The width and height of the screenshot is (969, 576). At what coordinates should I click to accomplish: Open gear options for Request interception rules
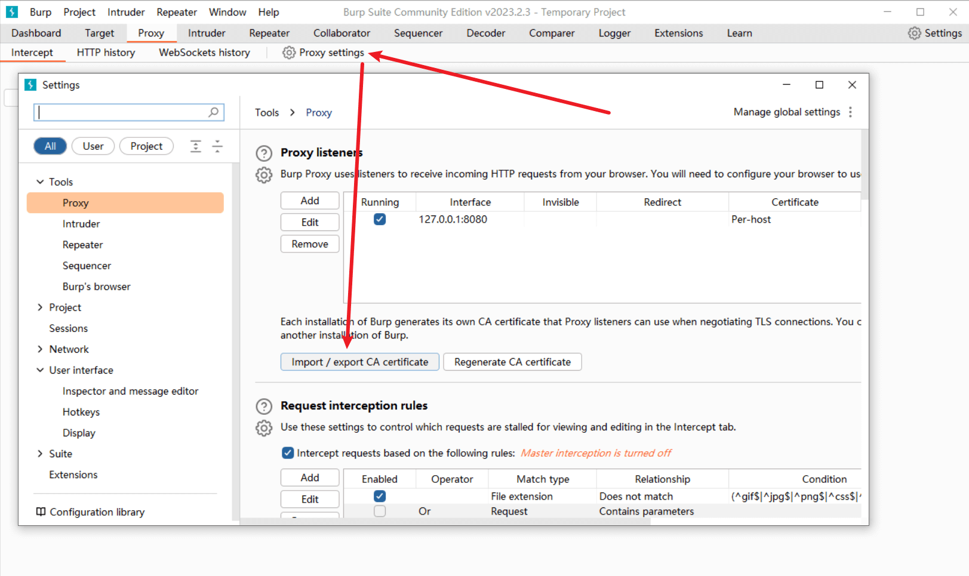pyautogui.click(x=264, y=428)
